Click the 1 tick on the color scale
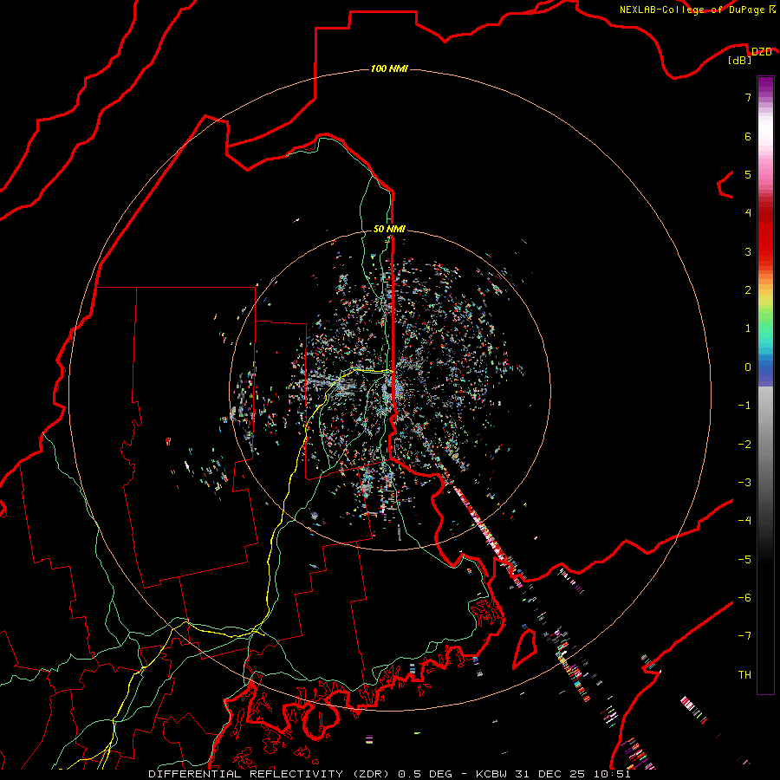The image size is (780, 780). 748,328
